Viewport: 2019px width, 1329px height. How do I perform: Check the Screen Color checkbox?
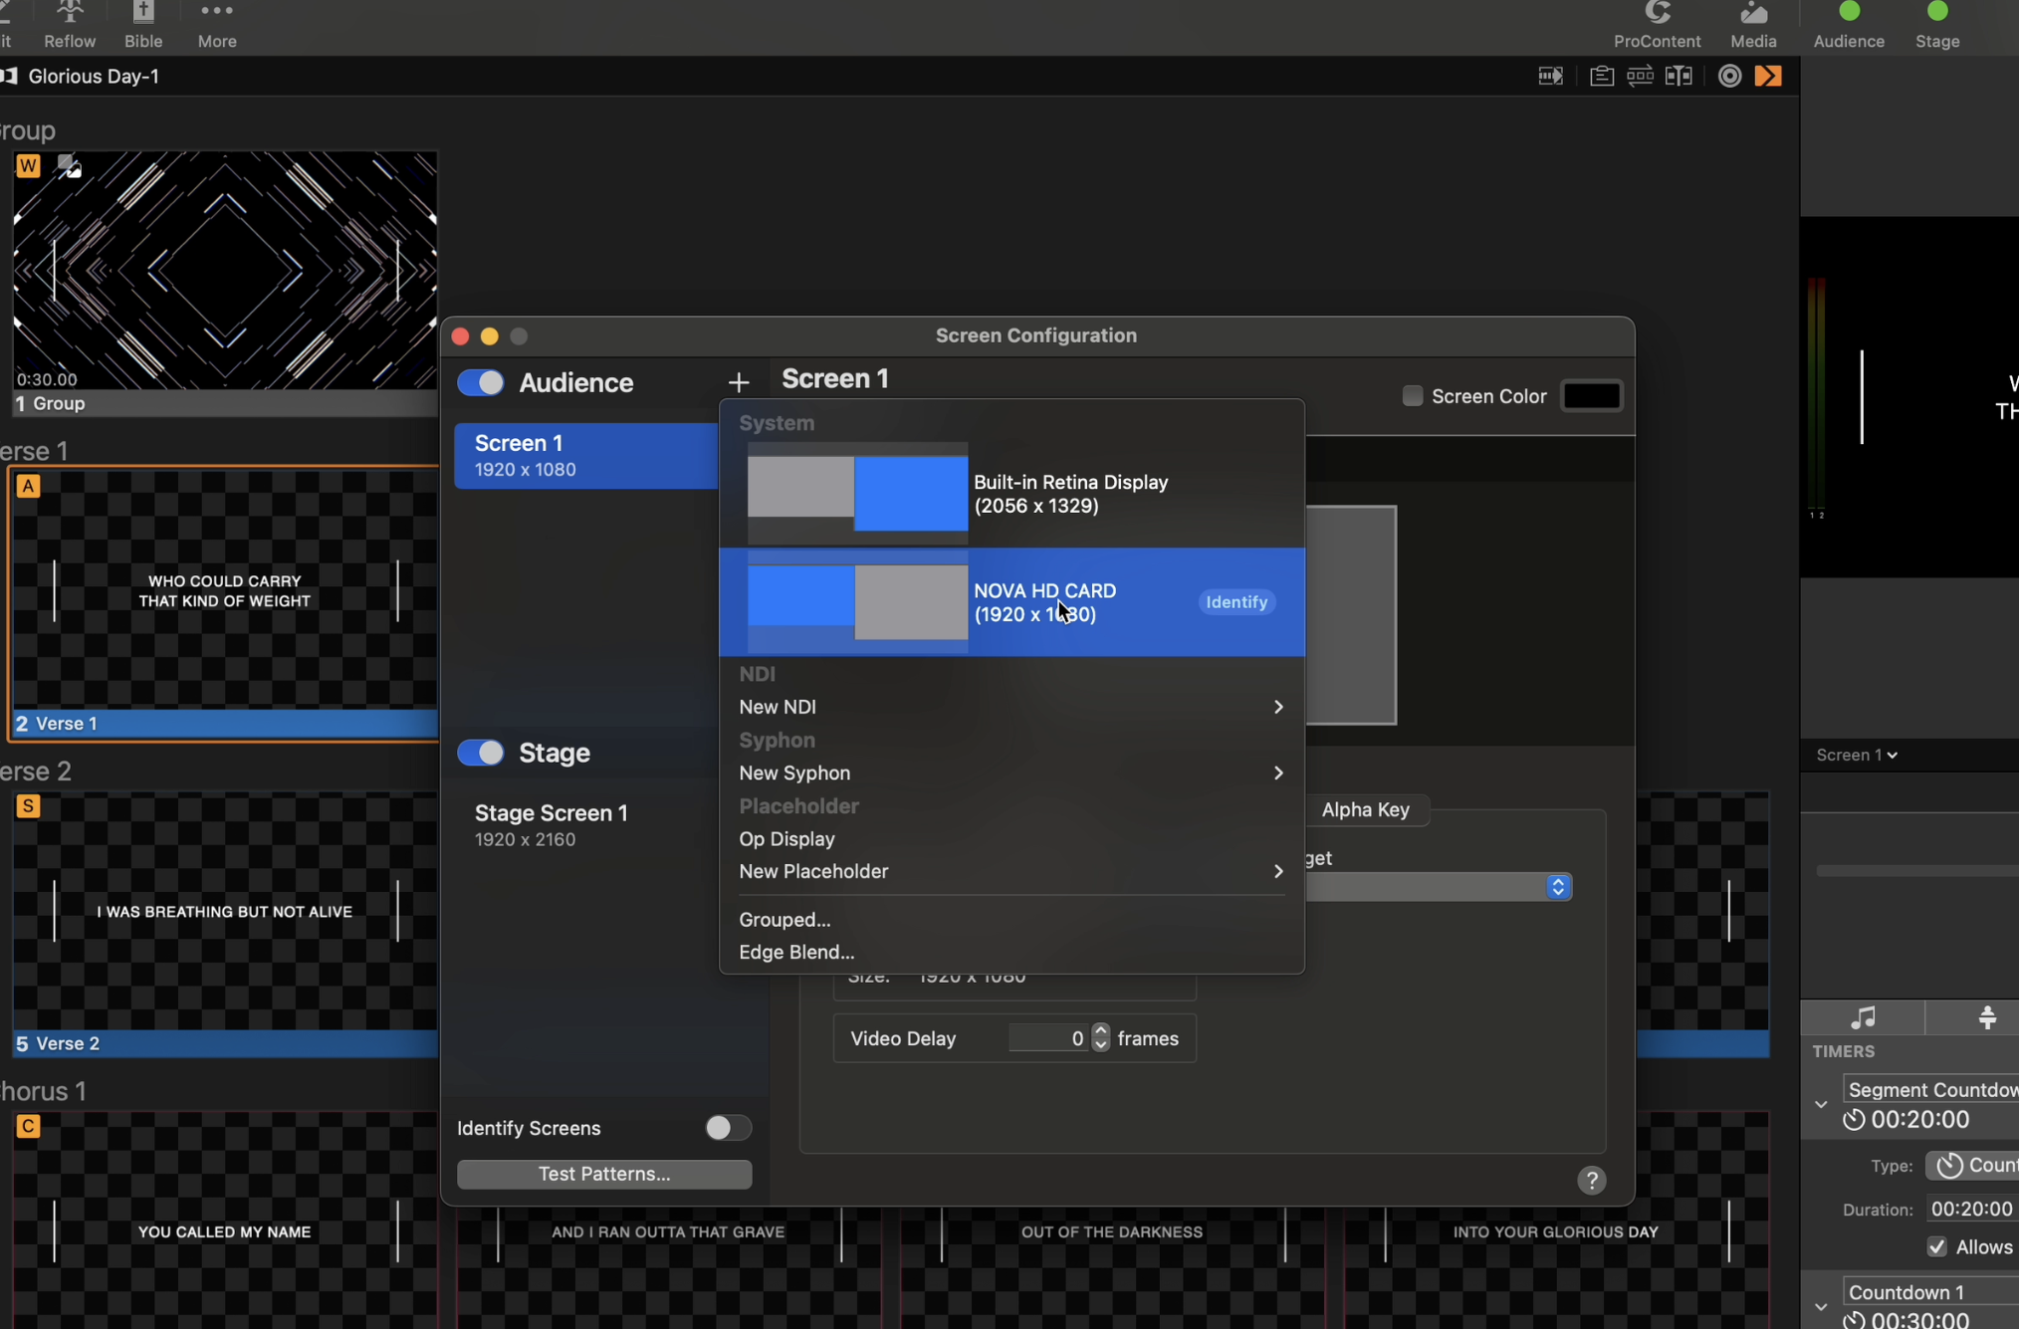(1412, 396)
